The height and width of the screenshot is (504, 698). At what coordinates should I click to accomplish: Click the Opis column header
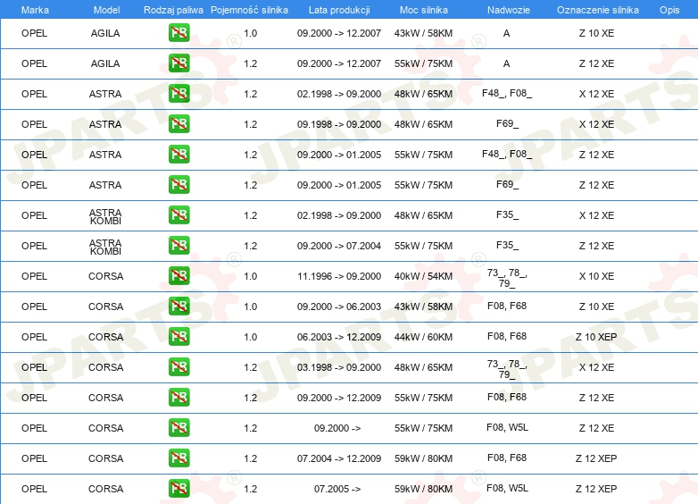669,10
